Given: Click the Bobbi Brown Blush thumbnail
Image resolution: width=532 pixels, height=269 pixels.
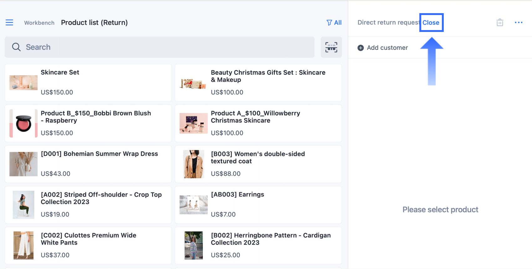Looking at the screenshot, I should tap(23, 123).
